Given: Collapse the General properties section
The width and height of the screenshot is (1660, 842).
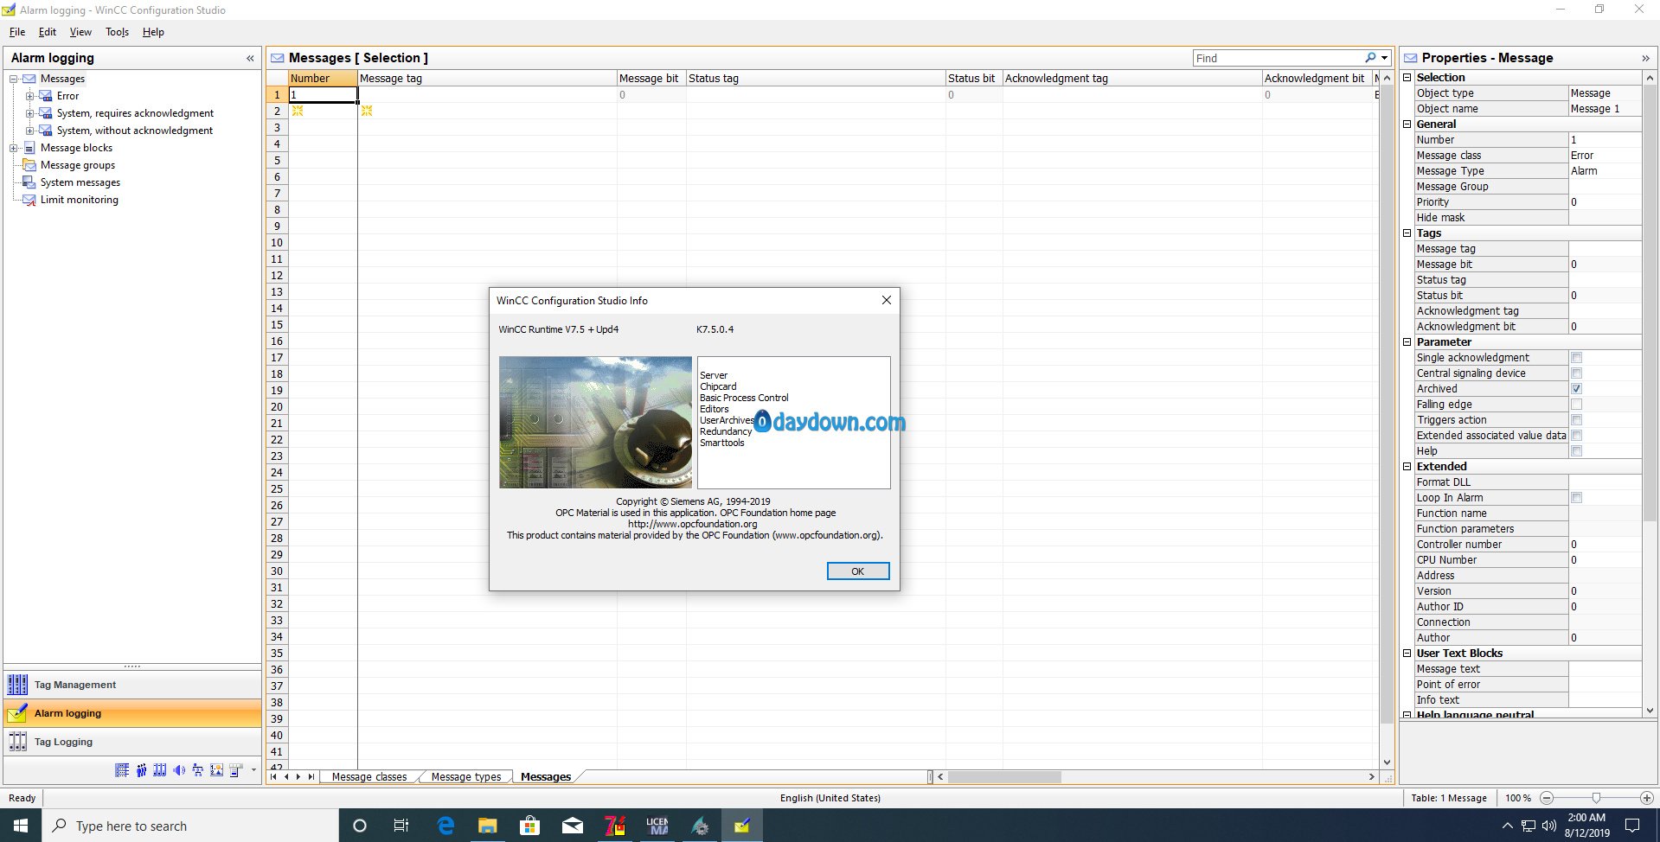Looking at the screenshot, I should click(x=1407, y=124).
